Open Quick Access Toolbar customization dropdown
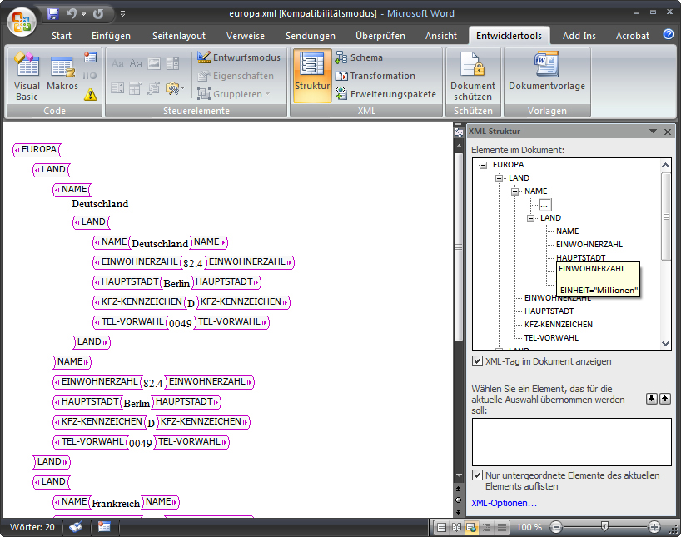Viewport: 681px width, 537px height. pyautogui.click(x=123, y=14)
